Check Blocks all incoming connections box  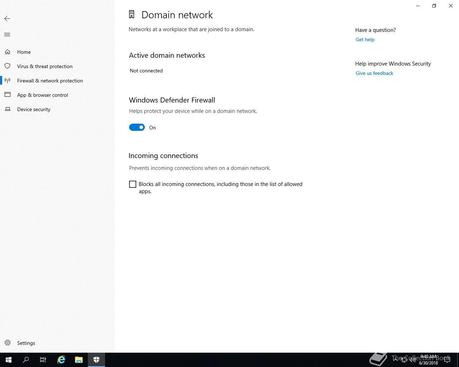[133, 184]
